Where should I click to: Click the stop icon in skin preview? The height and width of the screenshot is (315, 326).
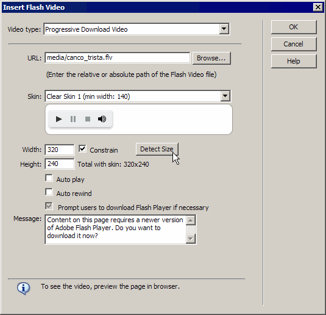(88, 119)
